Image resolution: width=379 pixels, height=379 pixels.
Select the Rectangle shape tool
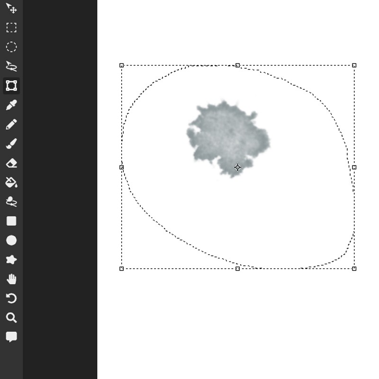tap(11, 221)
